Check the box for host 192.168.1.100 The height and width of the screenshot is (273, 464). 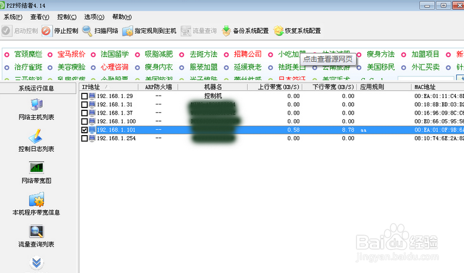[84, 122]
